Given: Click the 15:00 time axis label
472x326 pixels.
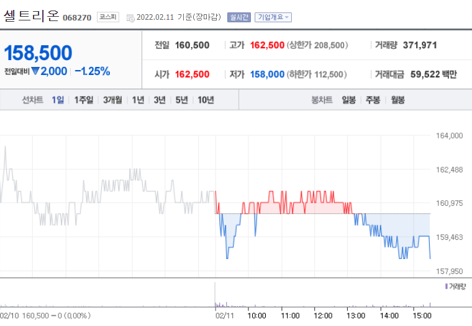Looking at the screenshot, I should pos(422,316).
